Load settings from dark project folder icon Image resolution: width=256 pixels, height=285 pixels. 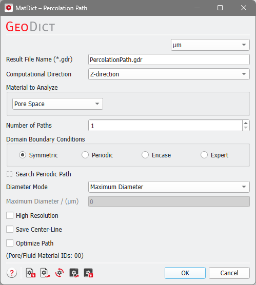point(74,273)
